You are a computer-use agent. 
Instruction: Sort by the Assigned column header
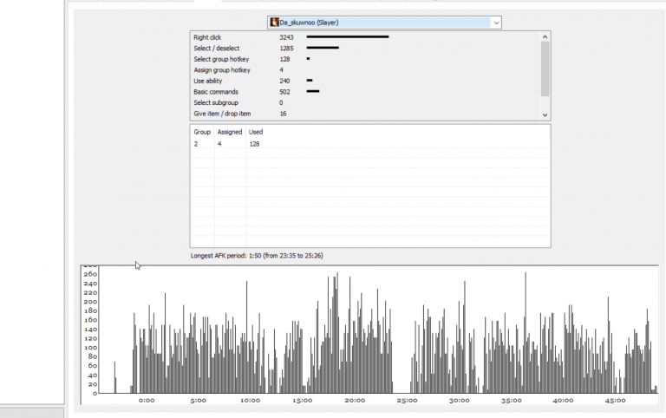pos(230,132)
